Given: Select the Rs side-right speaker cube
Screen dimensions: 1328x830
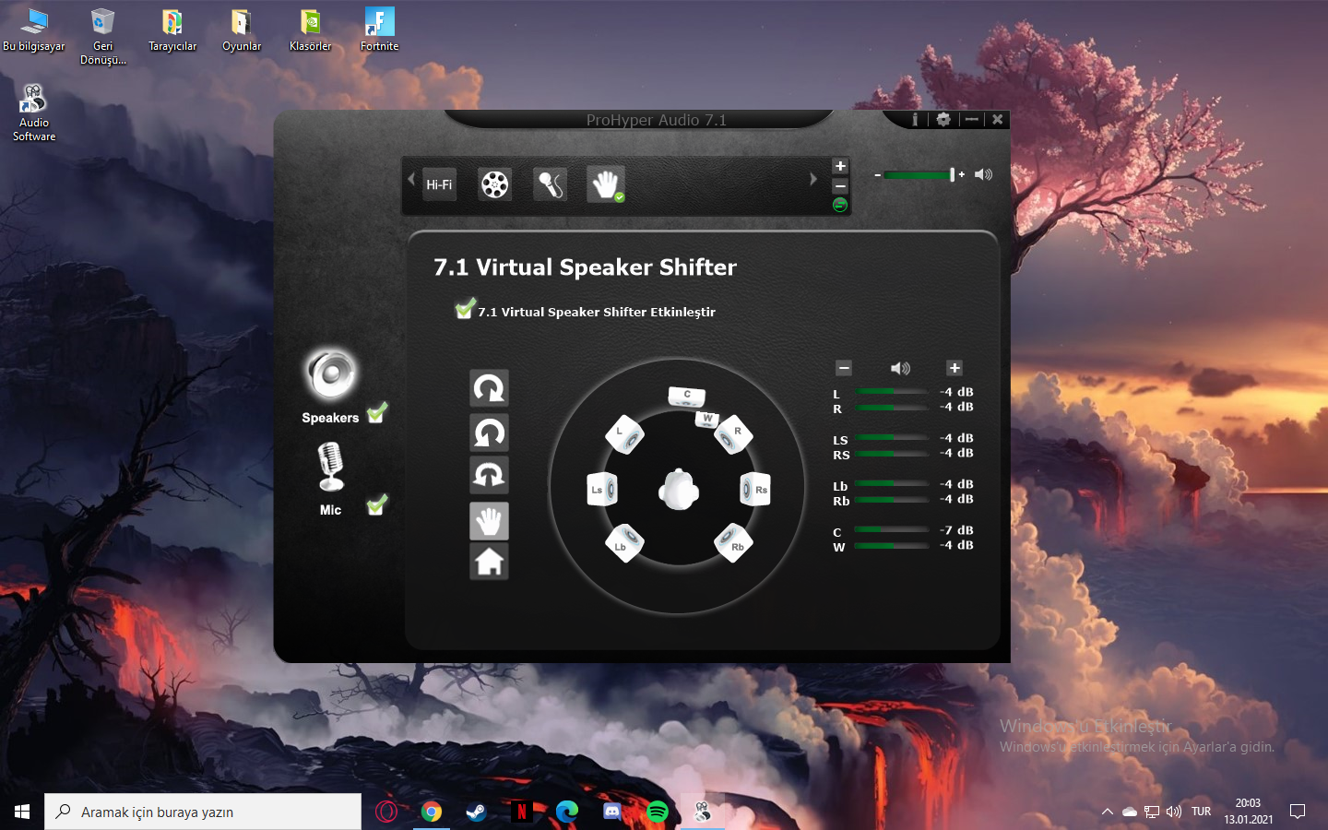Looking at the screenshot, I should click(755, 490).
